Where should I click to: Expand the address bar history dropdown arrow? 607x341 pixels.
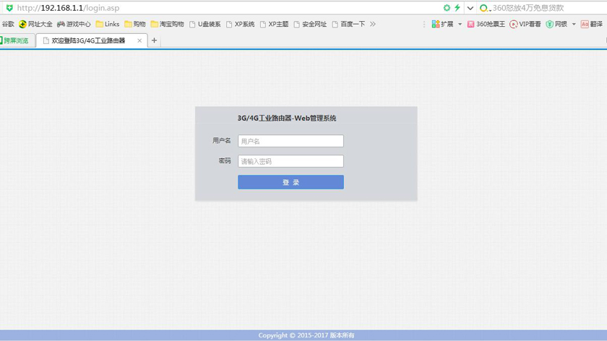[x=470, y=8]
